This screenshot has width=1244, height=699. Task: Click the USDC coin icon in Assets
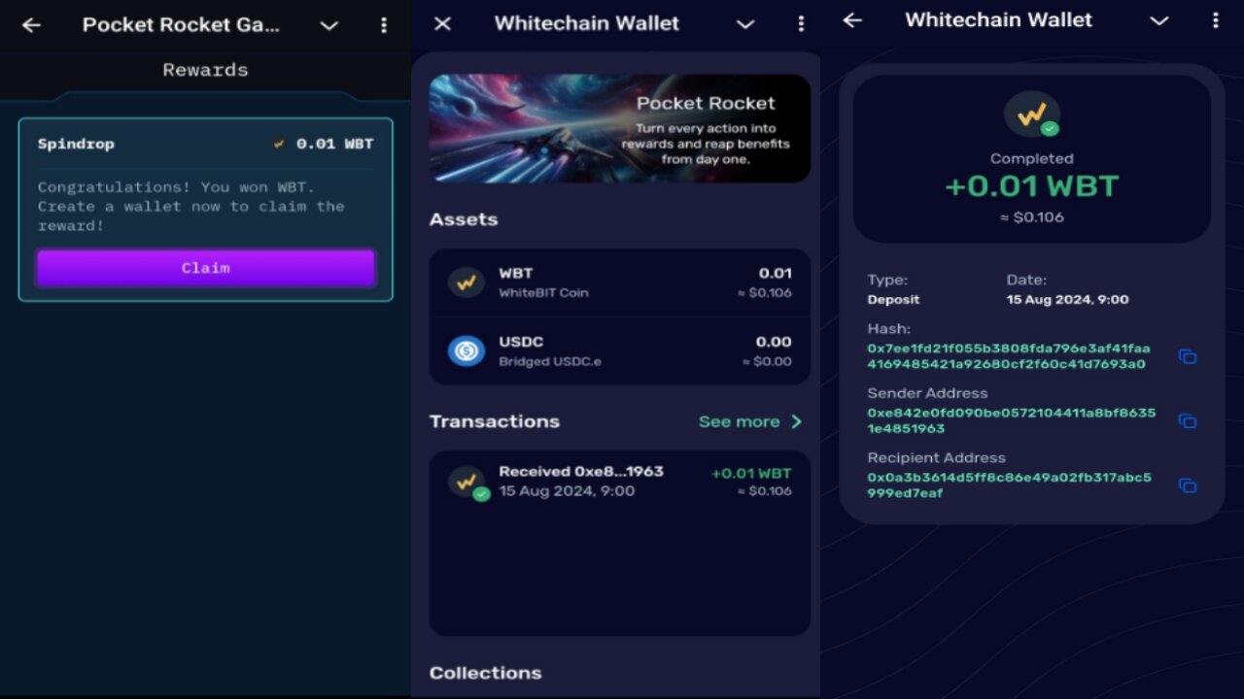coord(466,350)
